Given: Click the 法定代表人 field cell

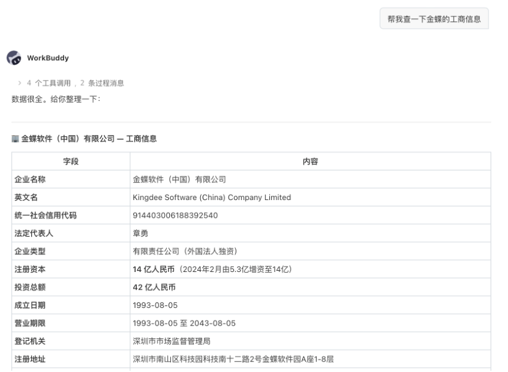Looking at the screenshot, I should click(x=71, y=233).
